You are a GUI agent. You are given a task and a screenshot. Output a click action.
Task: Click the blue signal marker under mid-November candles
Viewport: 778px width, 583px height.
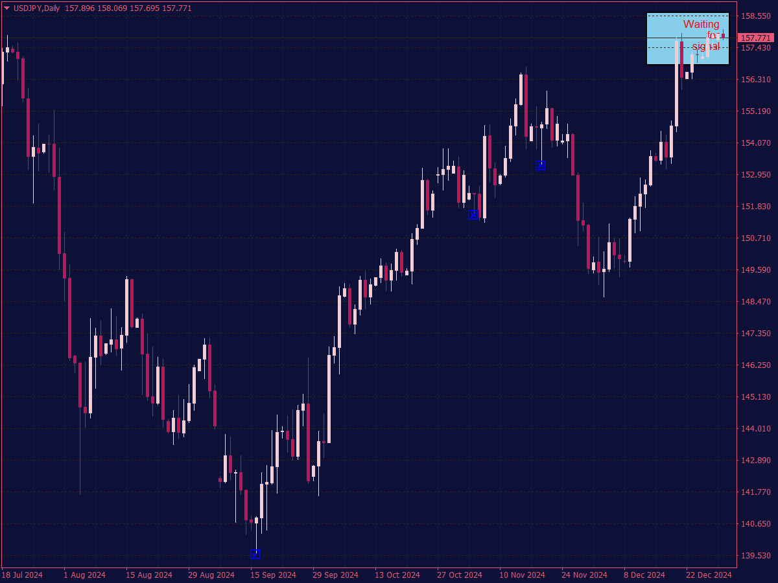[541, 165]
